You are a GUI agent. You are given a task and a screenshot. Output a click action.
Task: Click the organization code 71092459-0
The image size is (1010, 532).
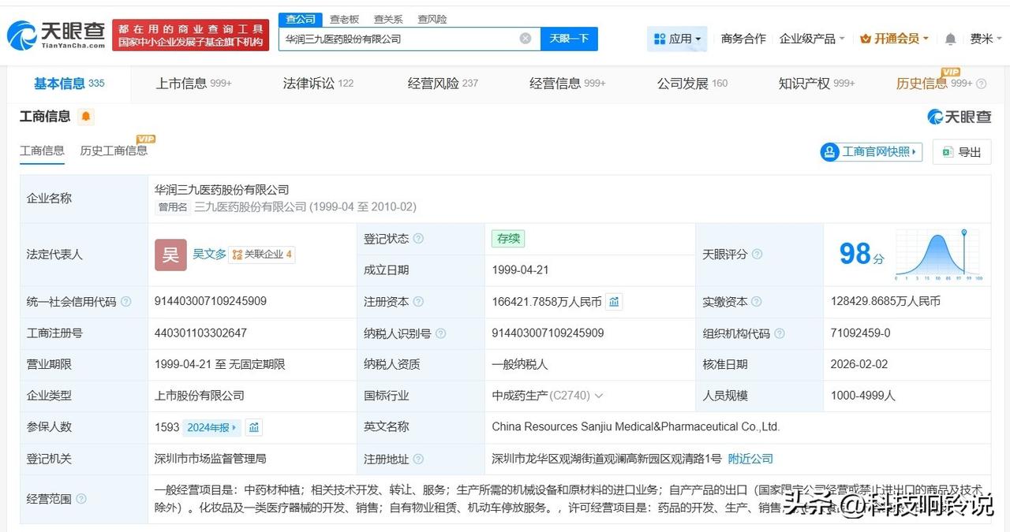pyautogui.click(x=861, y=333)
